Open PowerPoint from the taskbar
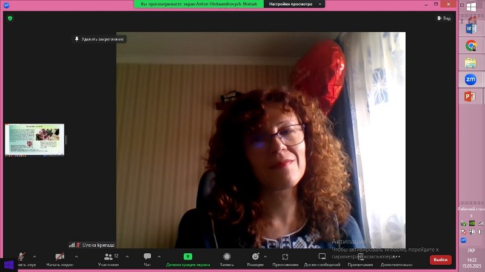This screenshot has height=272, width=485. click(x=470, y=97)
